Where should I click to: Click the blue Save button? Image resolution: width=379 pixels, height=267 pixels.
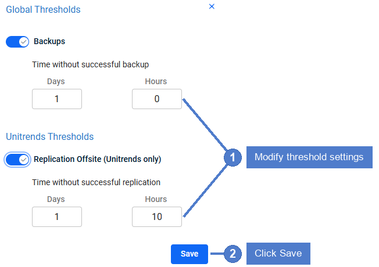click(189, 254)
